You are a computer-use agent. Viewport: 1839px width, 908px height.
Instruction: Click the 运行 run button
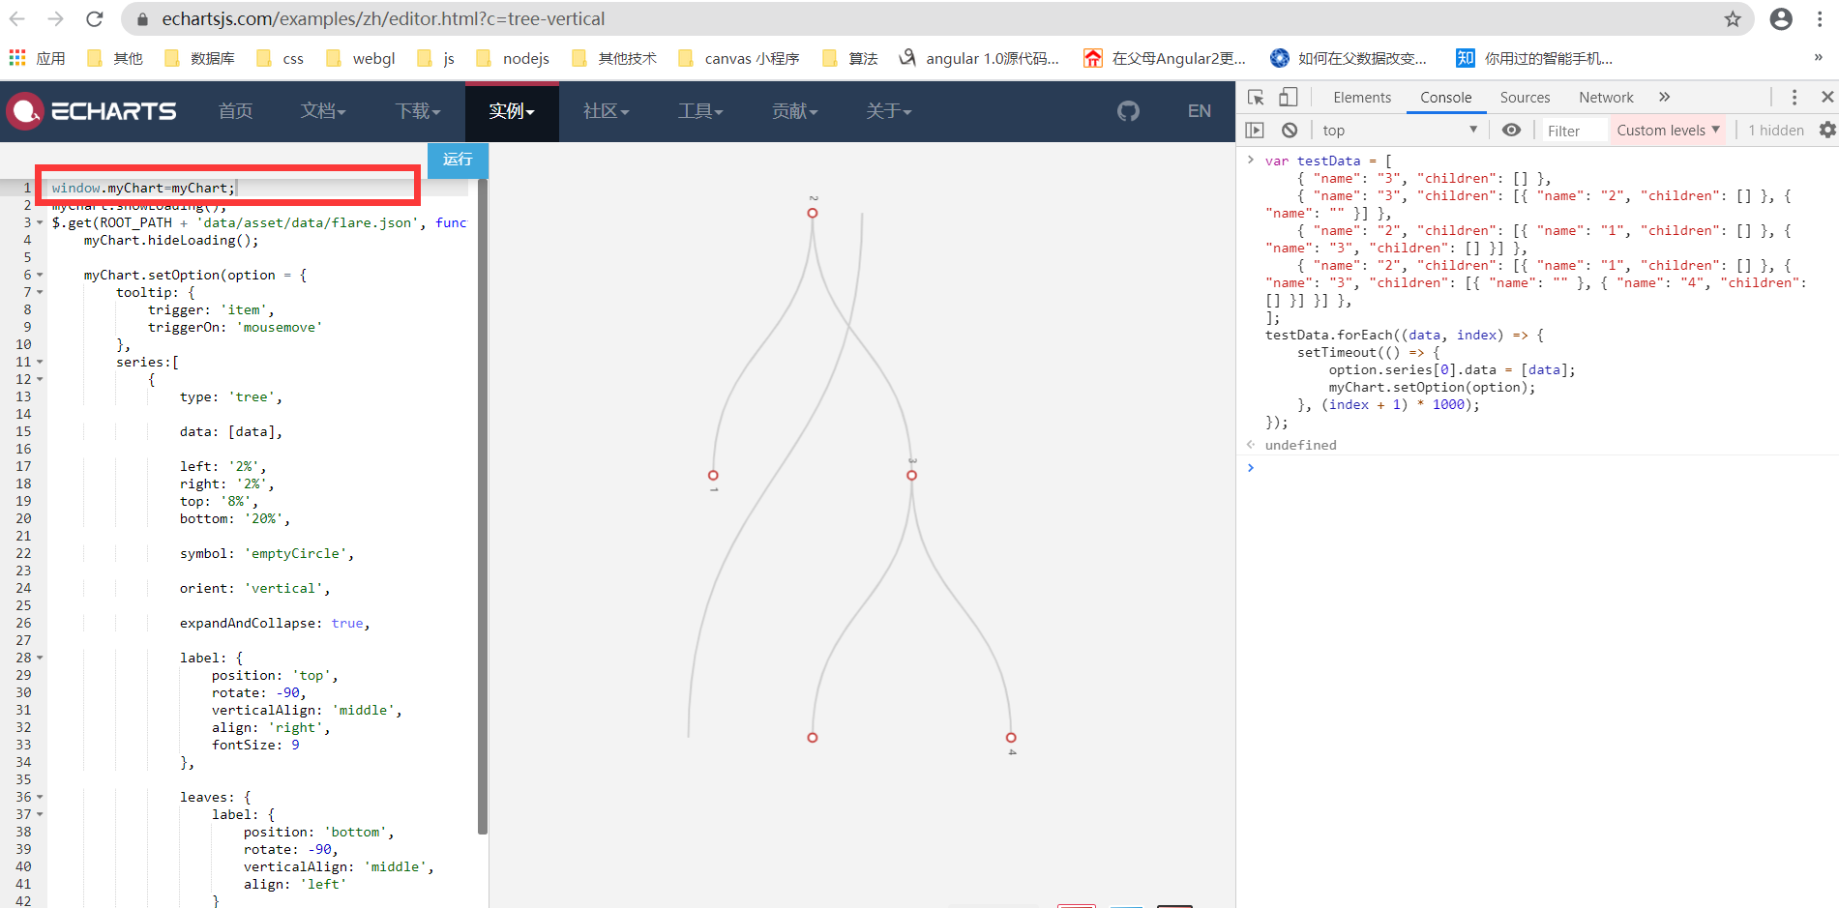(458, 160)
